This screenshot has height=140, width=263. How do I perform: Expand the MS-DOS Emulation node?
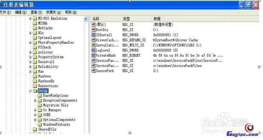pyautogui.click(x=30, y=18)
